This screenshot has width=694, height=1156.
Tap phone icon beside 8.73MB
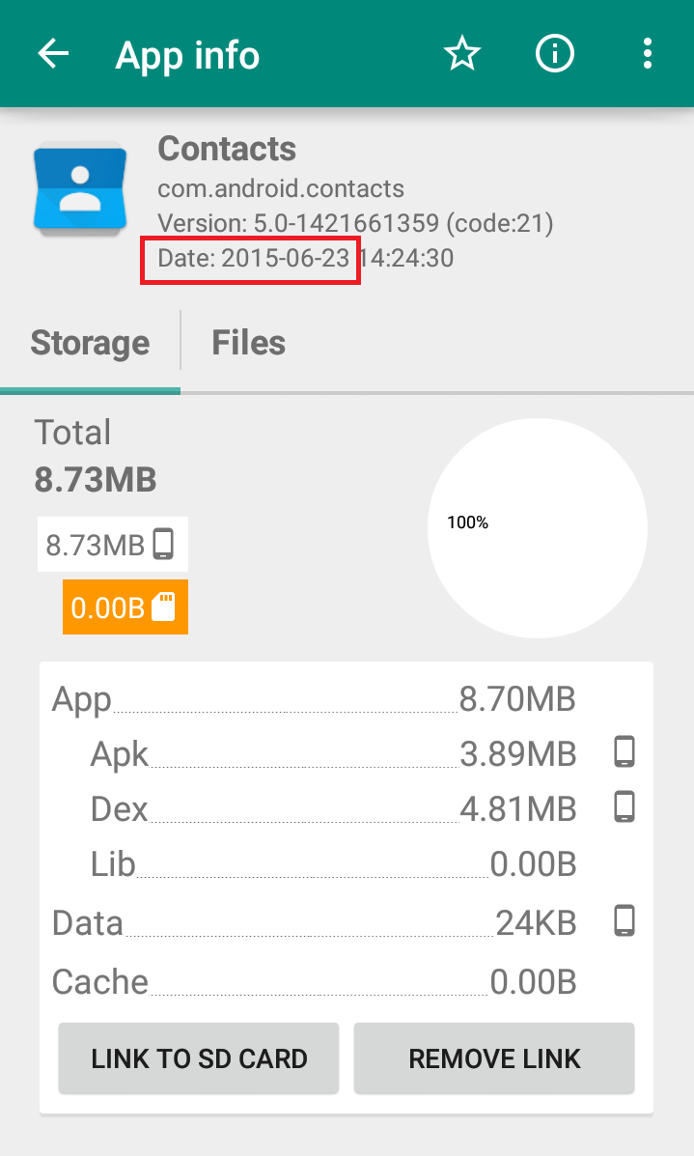[x=164, y=545]
